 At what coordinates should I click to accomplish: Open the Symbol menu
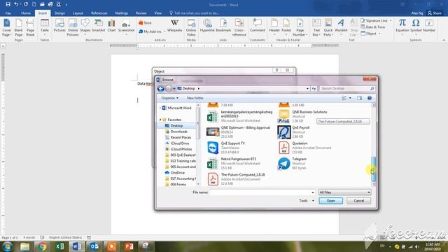click(x=416, y=27)
